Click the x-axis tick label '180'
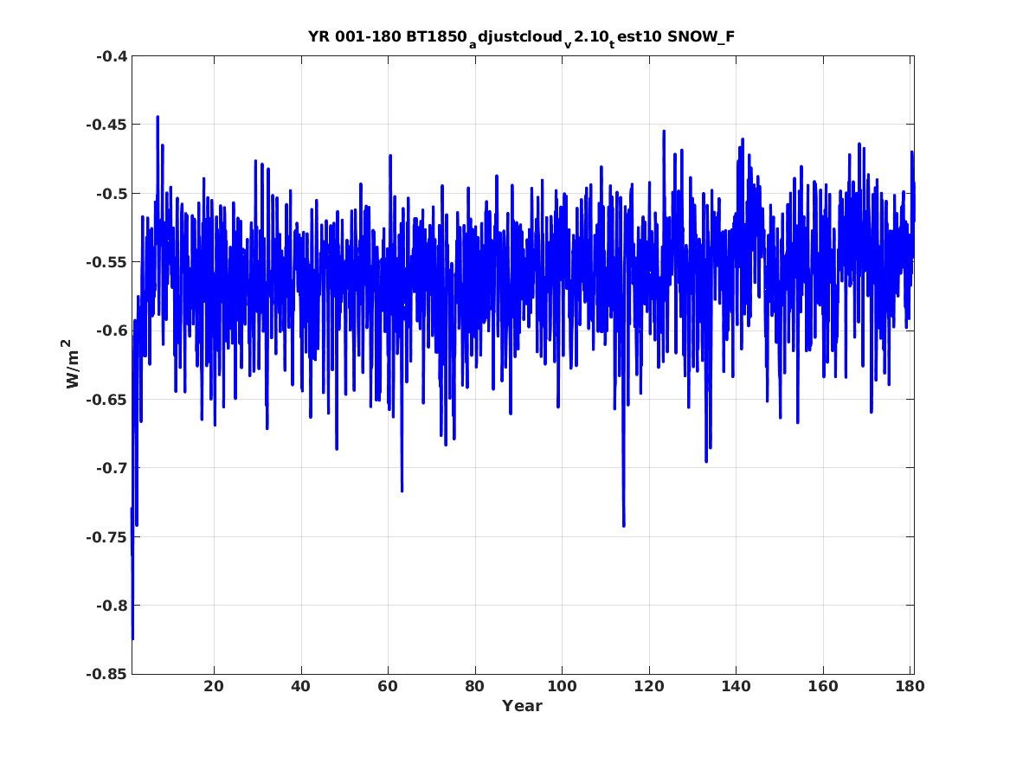The height and width of the screenshot is (757, 1010). click(x=910, y=686)
